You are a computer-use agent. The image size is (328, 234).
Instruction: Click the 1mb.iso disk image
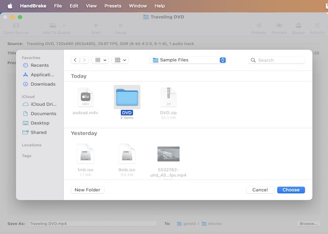click(85, 154)
